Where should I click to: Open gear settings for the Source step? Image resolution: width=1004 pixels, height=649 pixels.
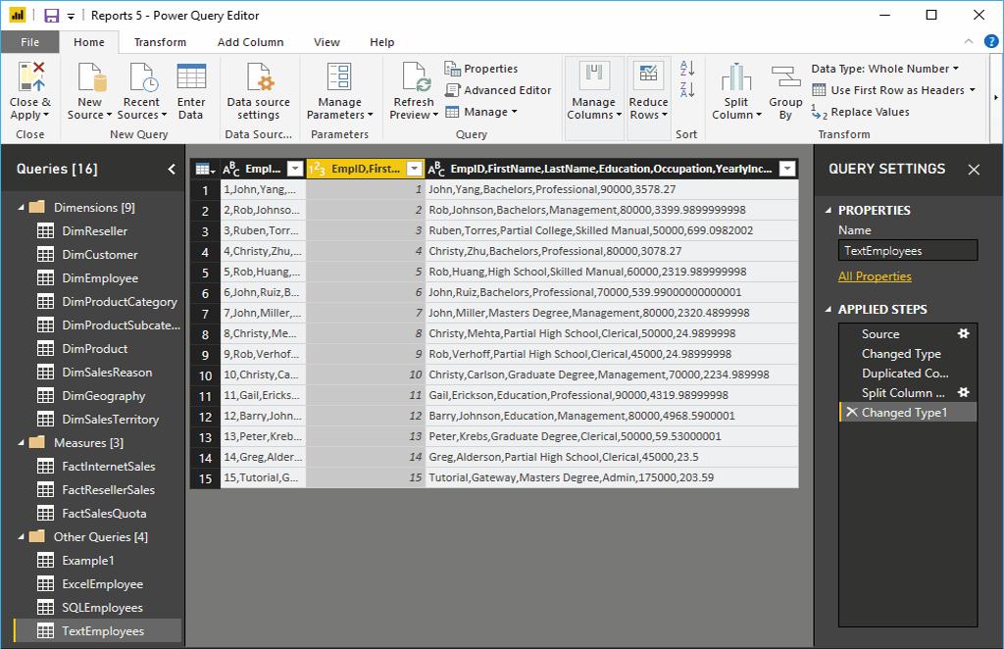(963, 333)
